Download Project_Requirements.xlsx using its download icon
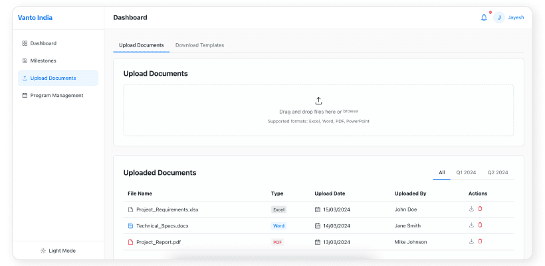This screenshot has width=545, height=266. (x=471, y=209)
